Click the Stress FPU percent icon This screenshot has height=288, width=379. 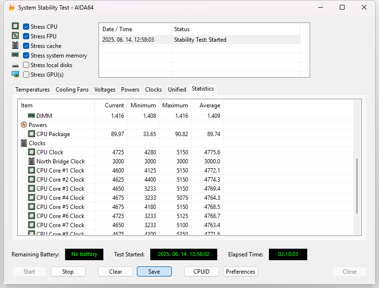tap(15, 35)
